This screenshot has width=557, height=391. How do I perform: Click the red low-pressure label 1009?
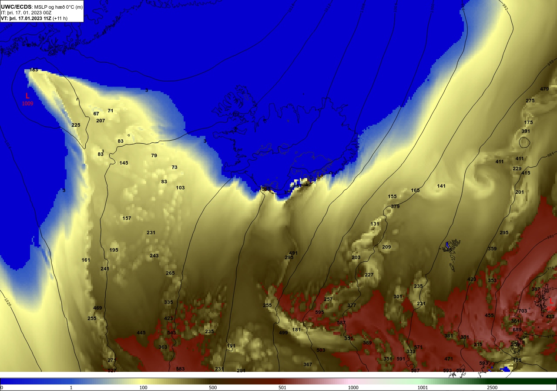(27, 104)
